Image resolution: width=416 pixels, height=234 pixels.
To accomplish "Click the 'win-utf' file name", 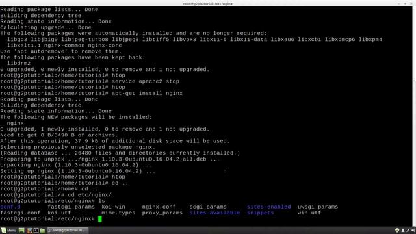I will point(309,213).
